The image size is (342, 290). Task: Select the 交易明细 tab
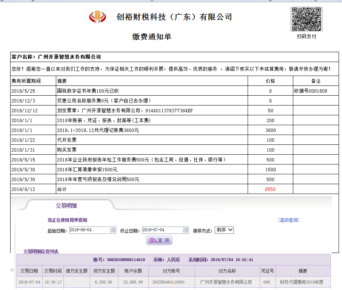click(x=66, y=206)
